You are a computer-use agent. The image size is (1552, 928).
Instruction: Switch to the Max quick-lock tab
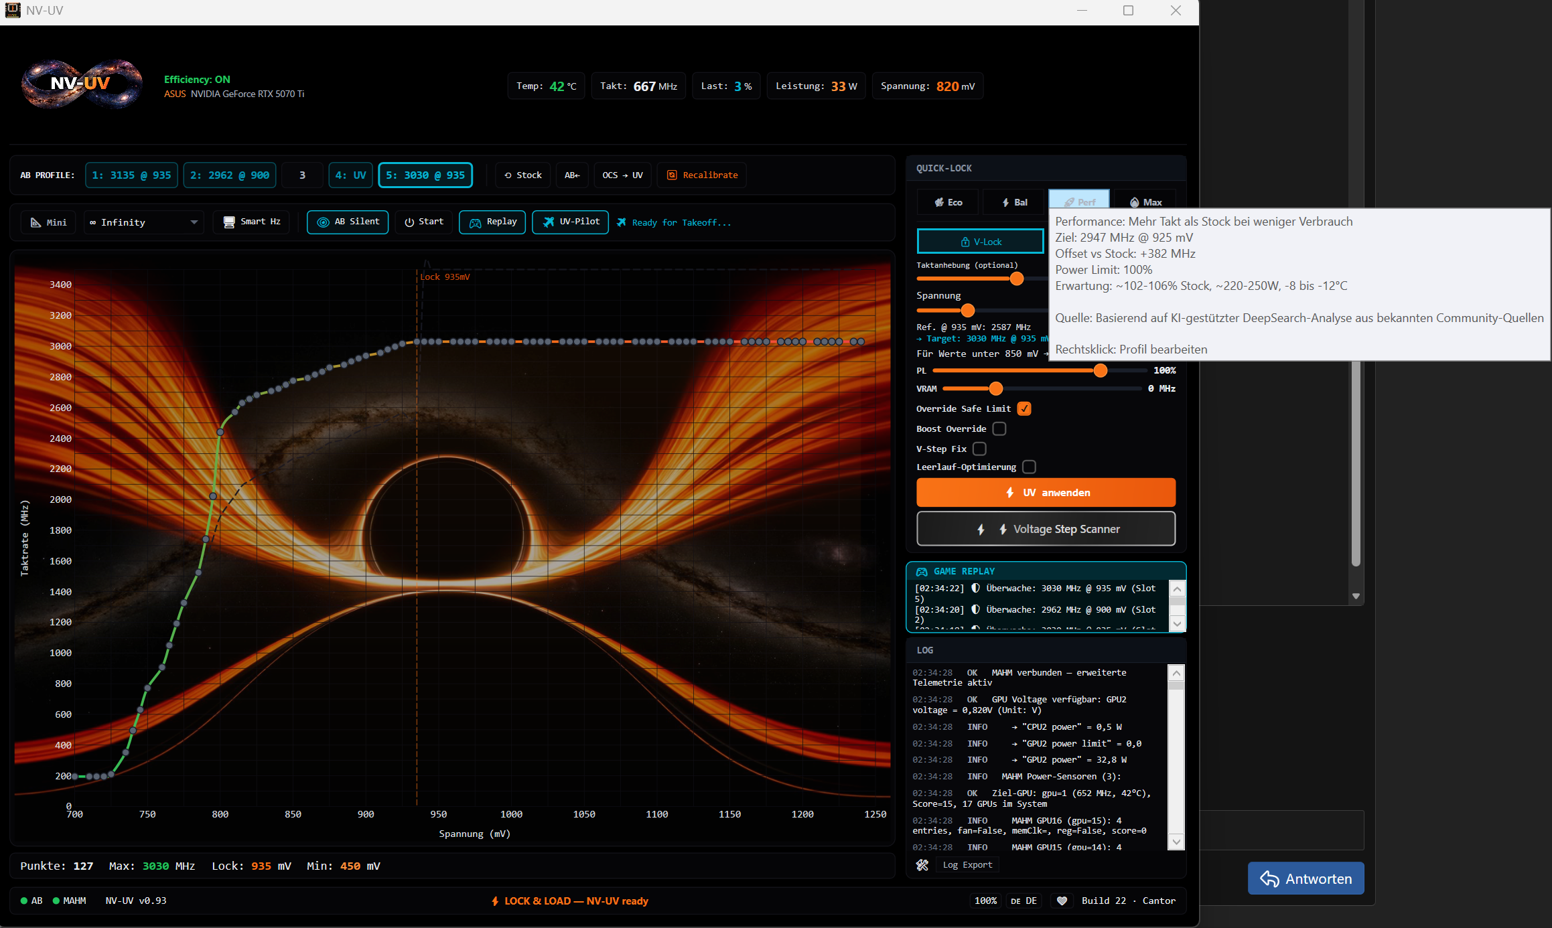click(1145, 202)
